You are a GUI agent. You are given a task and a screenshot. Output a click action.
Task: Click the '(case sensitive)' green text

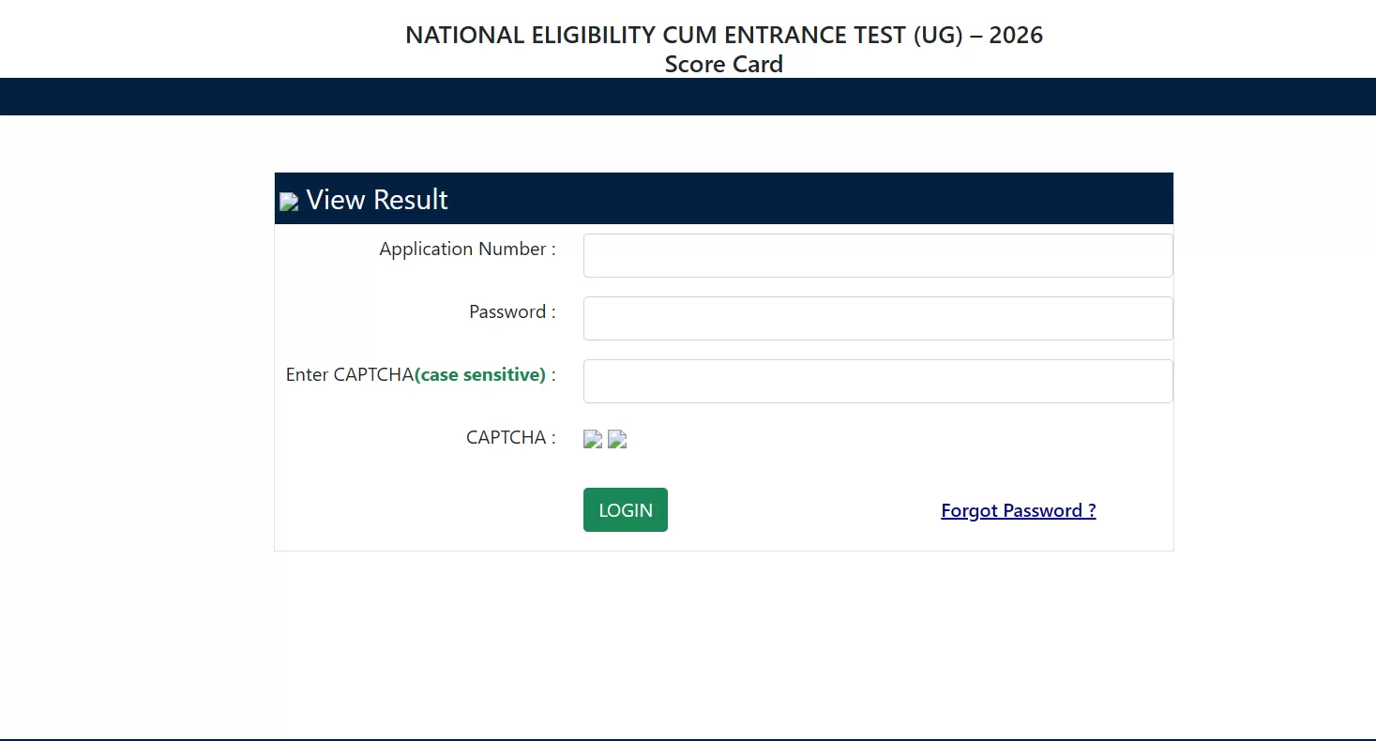click(480, 374)
